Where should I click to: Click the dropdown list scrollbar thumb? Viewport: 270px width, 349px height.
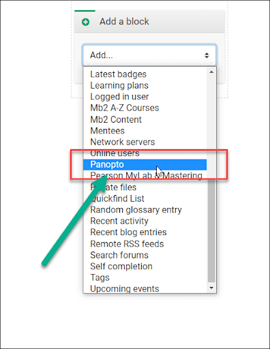(211, 230)
